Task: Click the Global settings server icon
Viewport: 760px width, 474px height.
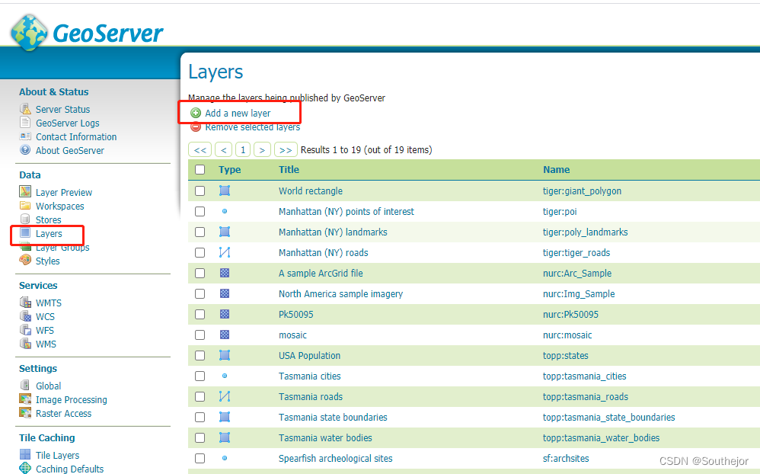Action: pos(25,385)
